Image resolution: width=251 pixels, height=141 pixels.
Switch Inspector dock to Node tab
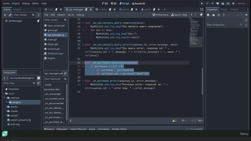(x=224, y=9)
